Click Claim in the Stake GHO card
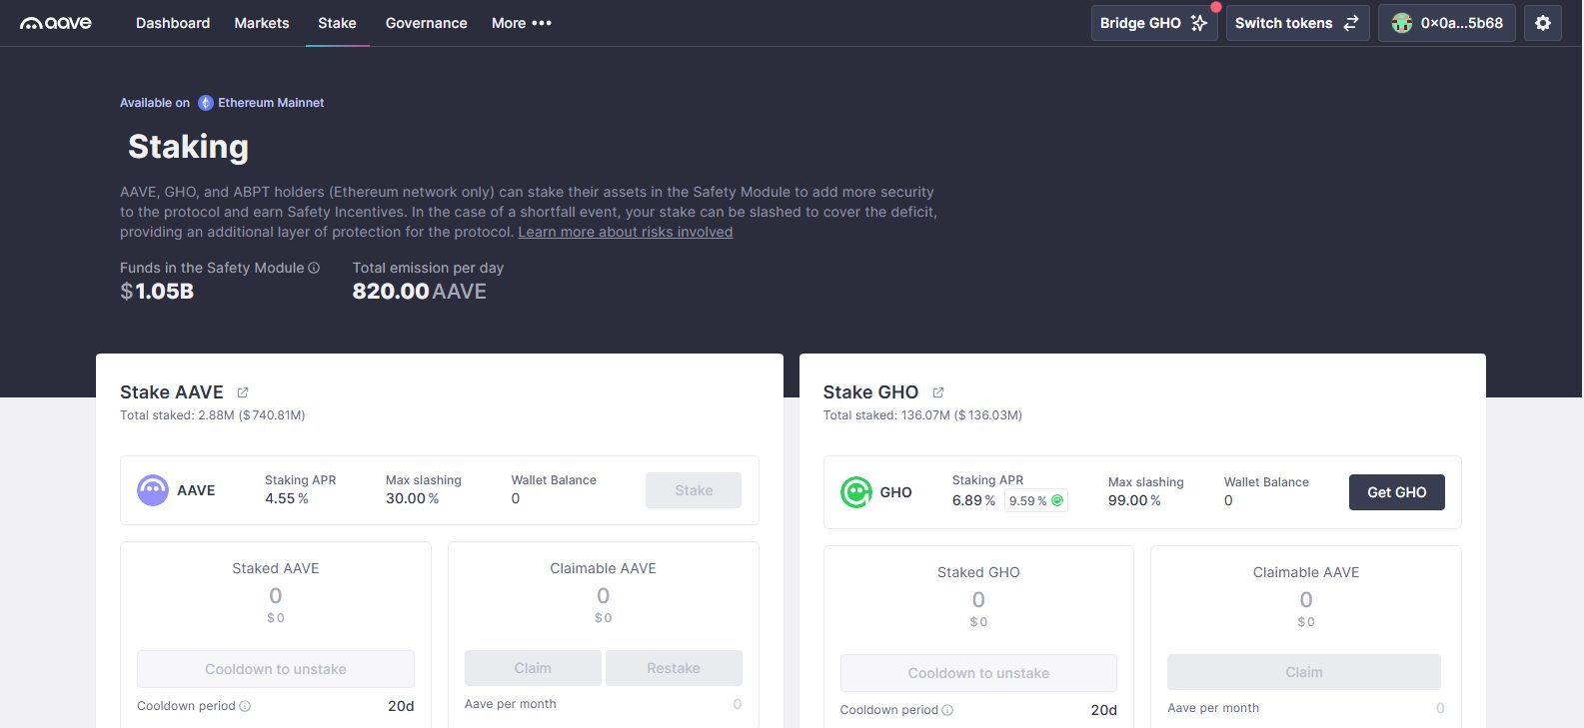 pyautogui.click(x=1304, y=672)
